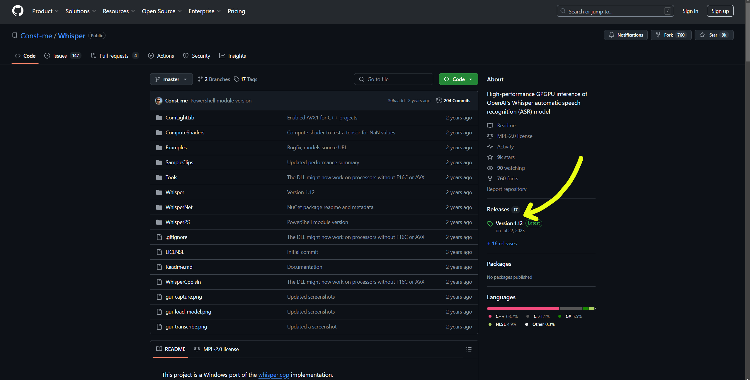Open the + 16 releases link
Screen dimensions: 750x380
click(x=502, y=244)
